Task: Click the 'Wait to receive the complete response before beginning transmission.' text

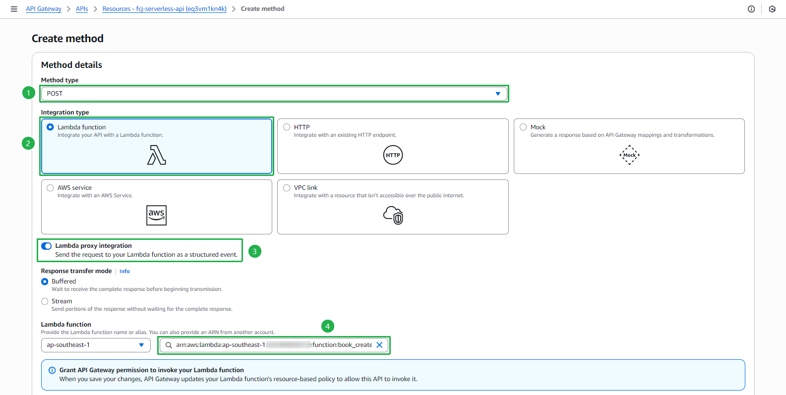Action: pos(137,289)
